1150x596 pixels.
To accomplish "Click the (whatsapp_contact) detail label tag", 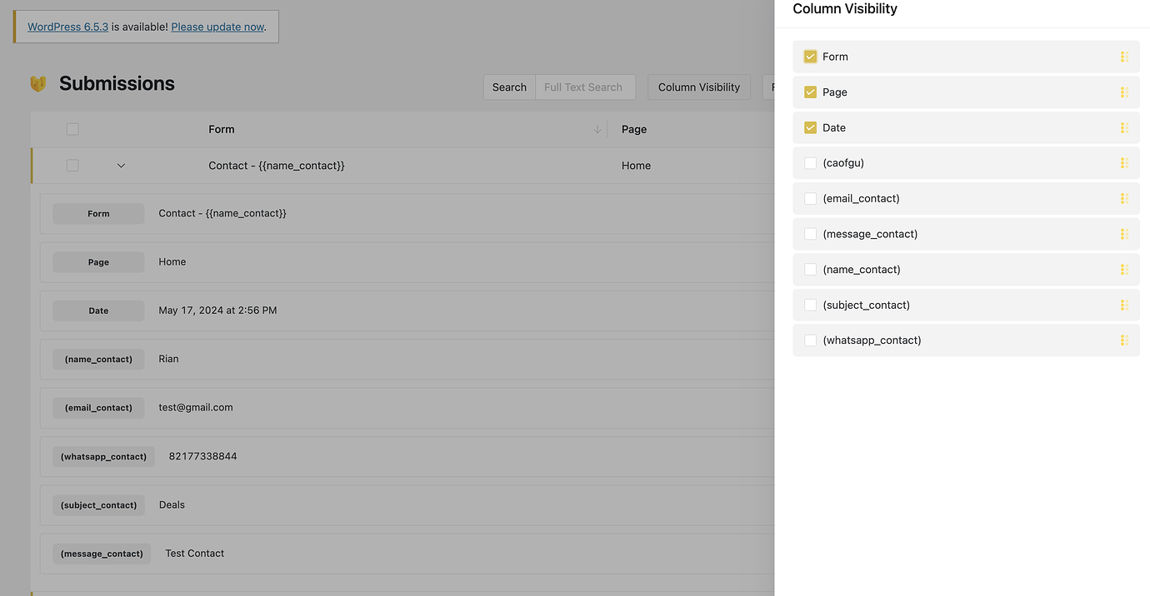I will pos(103,456).
